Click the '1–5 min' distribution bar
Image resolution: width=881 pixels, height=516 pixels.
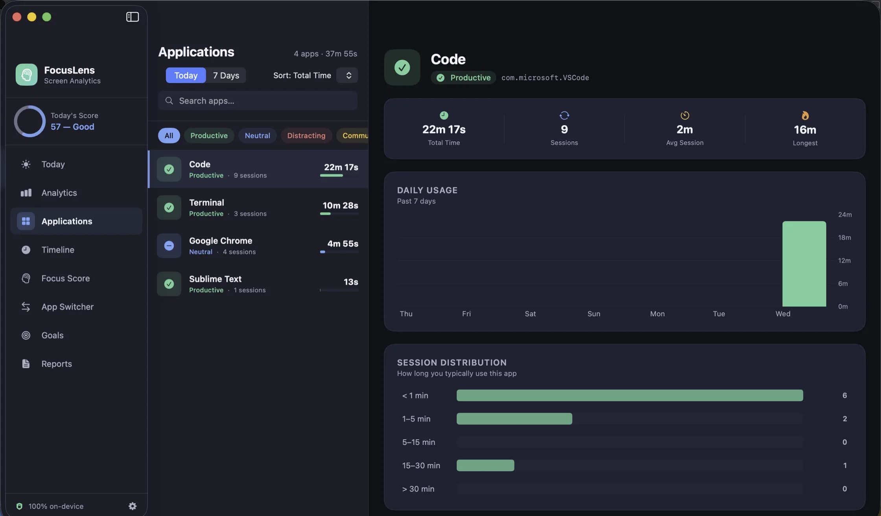(x=514, y=418)
